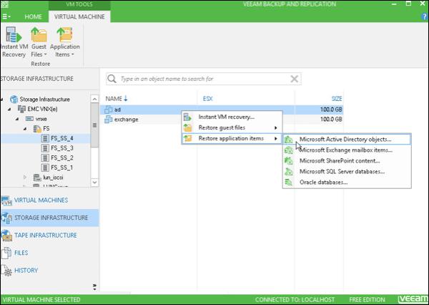Collapse the FS tree node
Viewport: 429px width, 305px height.
25,129
